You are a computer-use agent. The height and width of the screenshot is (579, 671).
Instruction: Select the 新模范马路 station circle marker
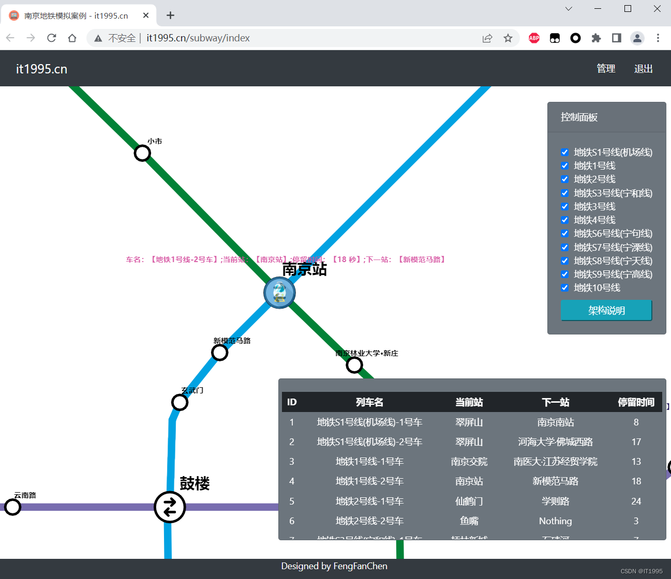click(x=220, y=353)
